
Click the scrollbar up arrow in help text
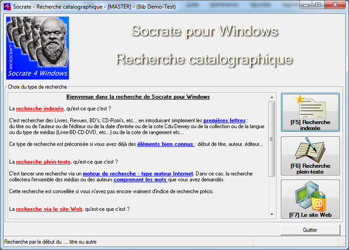(x=272, y=97)
